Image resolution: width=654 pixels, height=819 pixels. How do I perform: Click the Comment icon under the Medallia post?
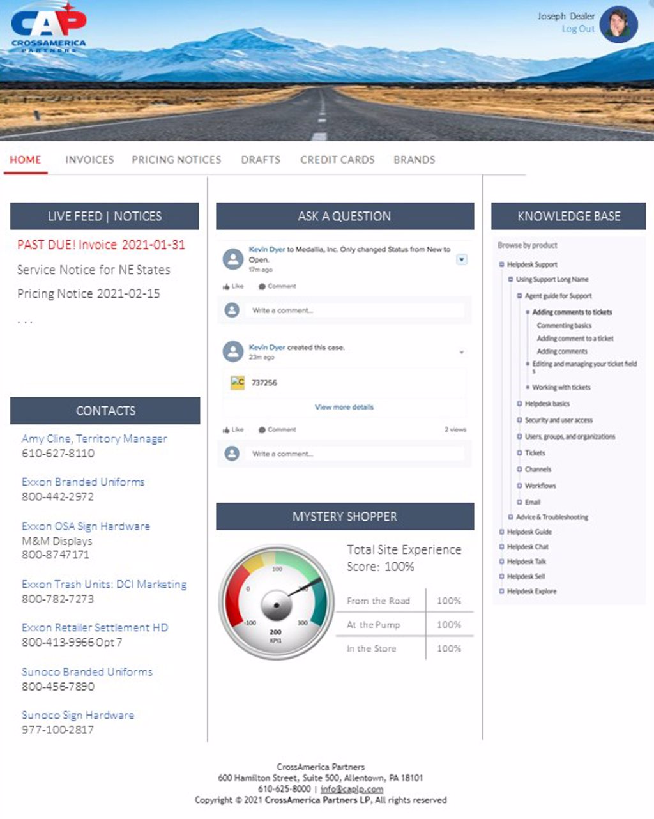click(x=262, y=287)
